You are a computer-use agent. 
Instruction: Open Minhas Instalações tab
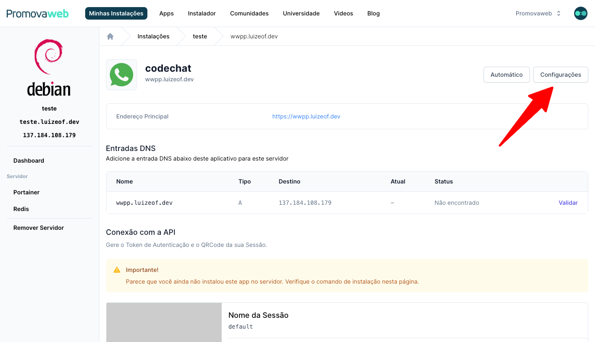[116, 13]
